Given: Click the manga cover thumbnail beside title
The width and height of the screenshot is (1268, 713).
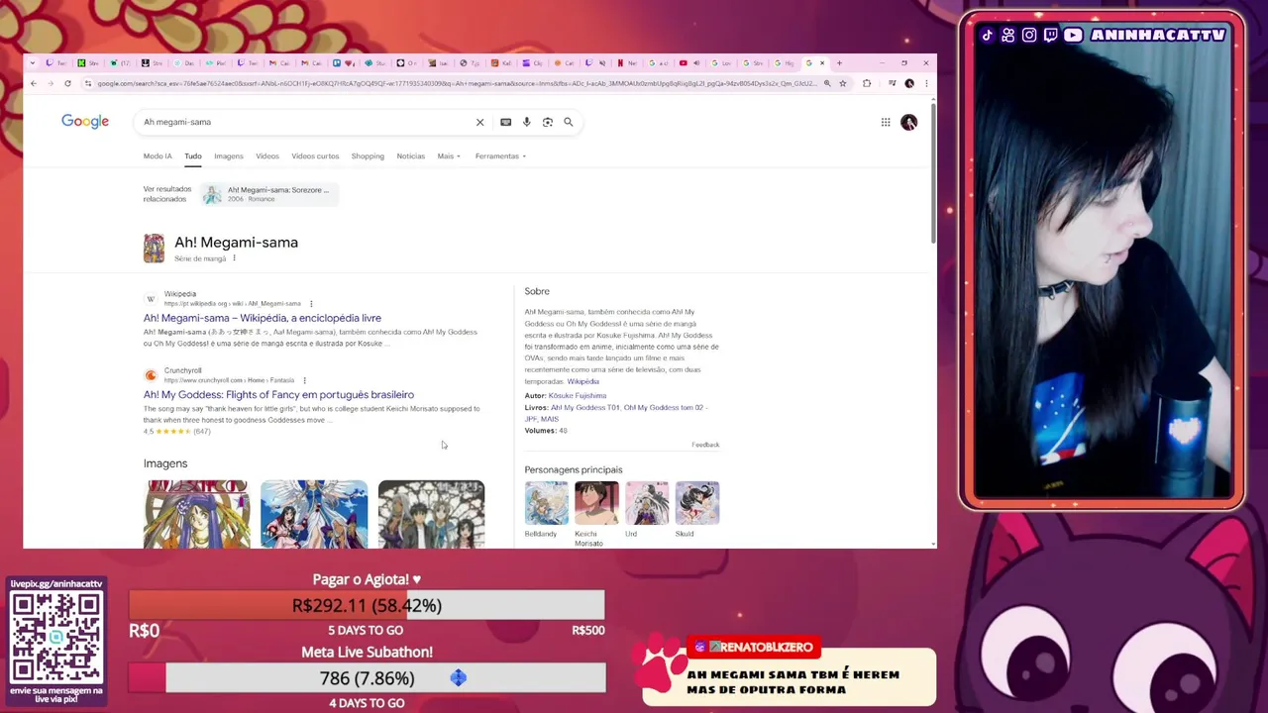Looking at the screenshot, I should [154, 248].
